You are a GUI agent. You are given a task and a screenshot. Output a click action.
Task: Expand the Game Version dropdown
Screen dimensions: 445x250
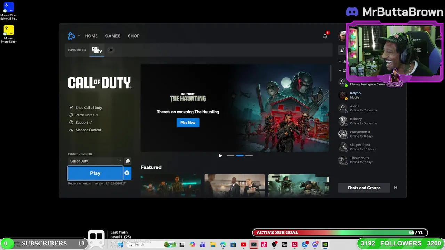coord(95,161)
